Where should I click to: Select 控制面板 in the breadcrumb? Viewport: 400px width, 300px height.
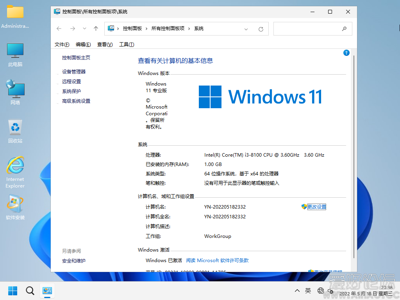coord(132,29)
